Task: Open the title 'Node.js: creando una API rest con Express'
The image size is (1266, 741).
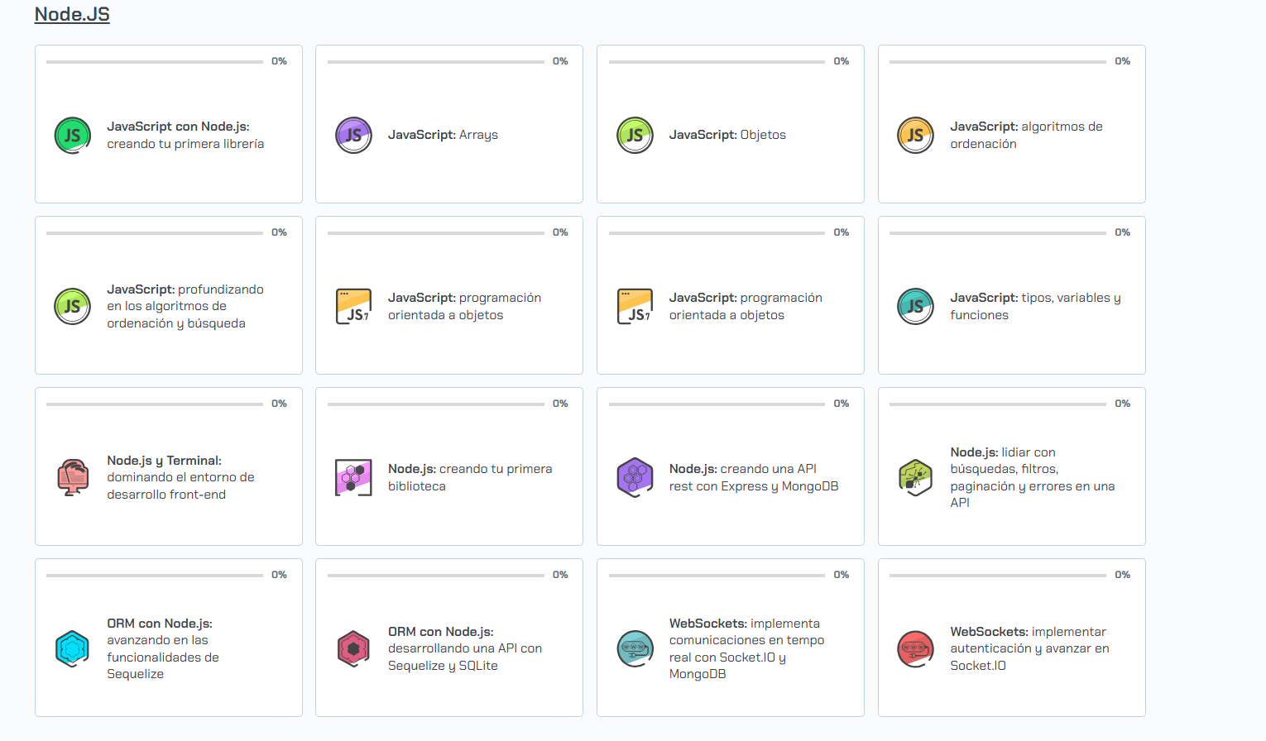Action: point(754,477)
